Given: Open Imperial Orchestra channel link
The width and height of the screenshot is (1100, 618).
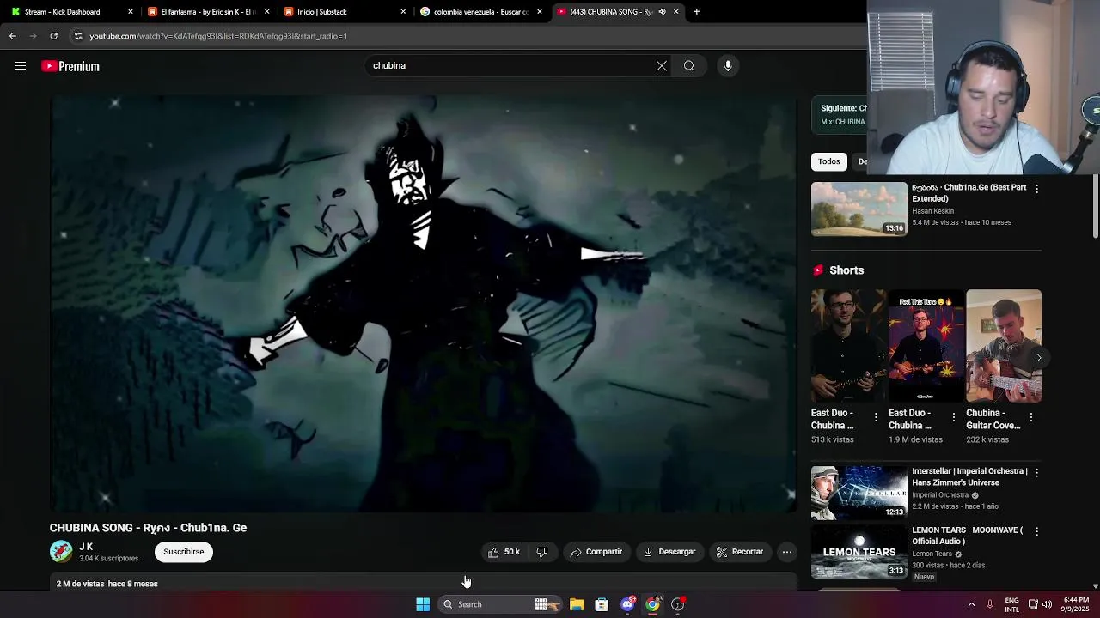Looking at the screenshot, I should (940, 495).
